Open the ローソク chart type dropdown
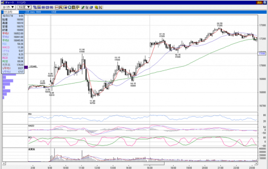This screenshot has width=268, height=169. (9, 7)
